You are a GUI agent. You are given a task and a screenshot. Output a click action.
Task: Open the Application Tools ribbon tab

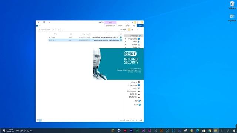pos(110,26)
